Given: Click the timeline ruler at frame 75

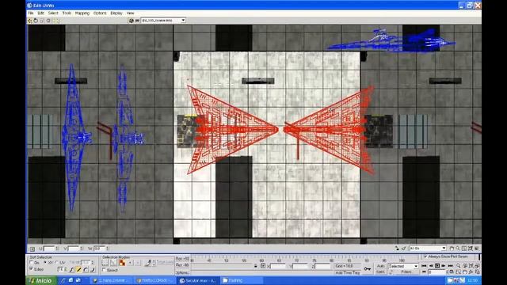Looking at the screenshot, I should point(314,260).
